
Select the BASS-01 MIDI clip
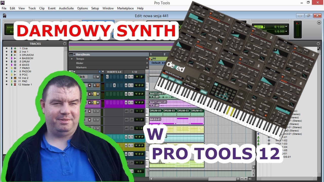[177, 121]
